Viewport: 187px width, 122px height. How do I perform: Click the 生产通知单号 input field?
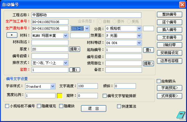(50, 28)
